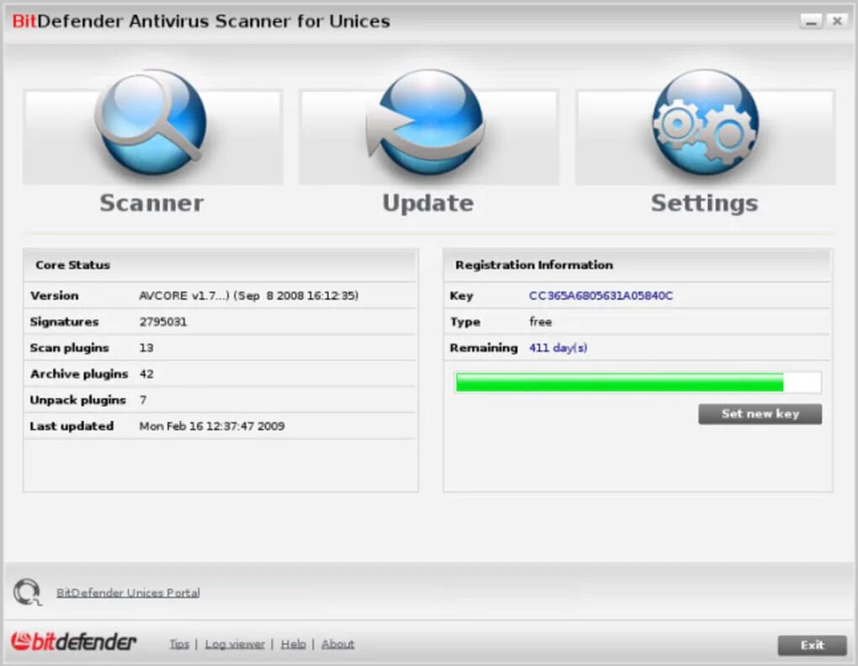This screenshot has width=858, height=666.
Task: Click the Signatures row label
Action: pos(64,322)
